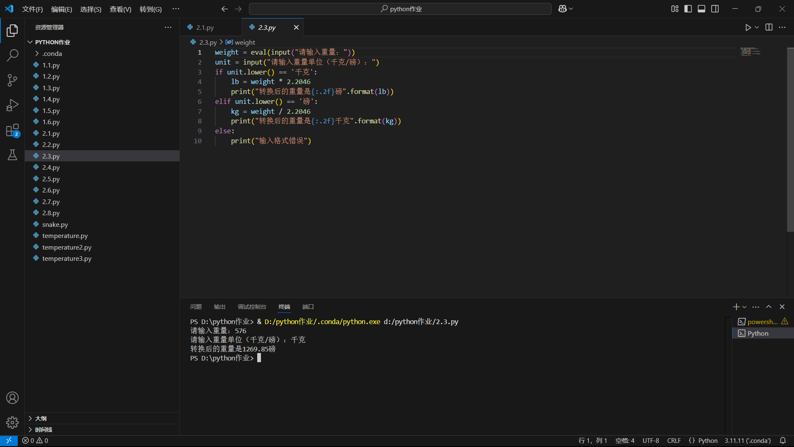The width and height of the screenshot is (794, 447).
Task: Open the 查看(V) menu
Action: [x=120, y=9]
